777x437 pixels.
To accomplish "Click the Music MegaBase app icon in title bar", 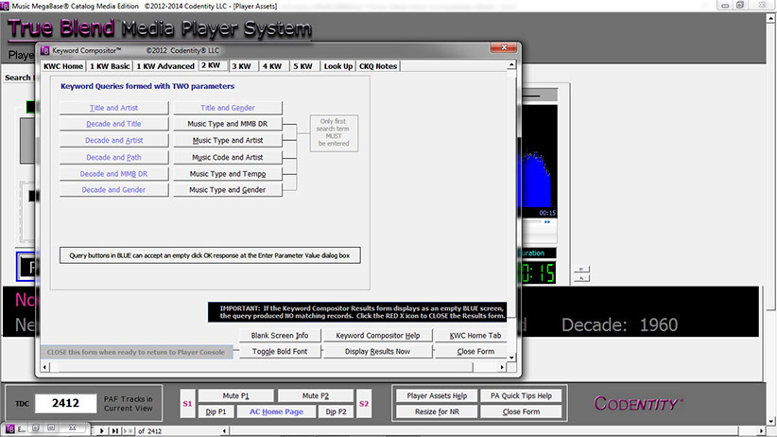I will (x=7, y=7).
